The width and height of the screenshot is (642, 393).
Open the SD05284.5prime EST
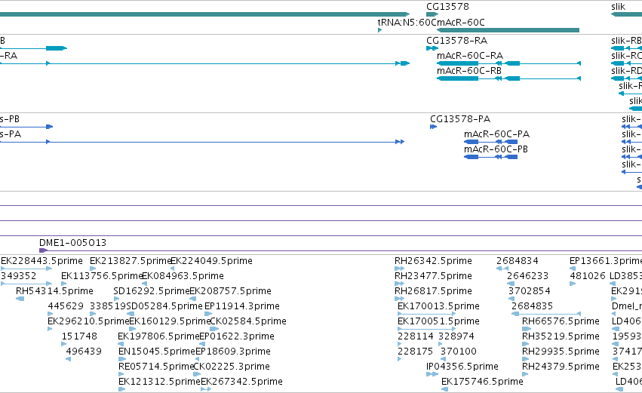click(x=164, y=306)
